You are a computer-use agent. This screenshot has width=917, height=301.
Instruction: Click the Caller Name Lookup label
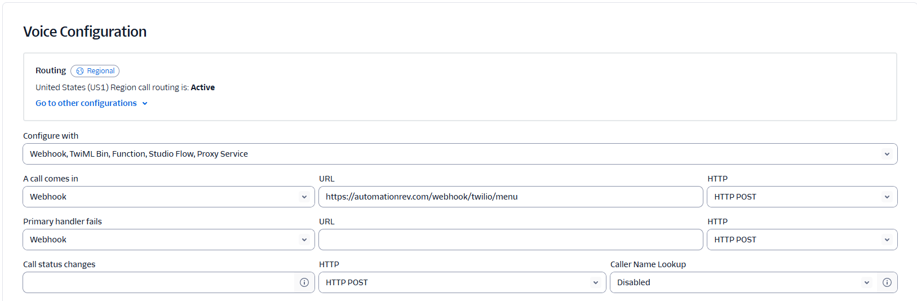(x=648, y=264)
